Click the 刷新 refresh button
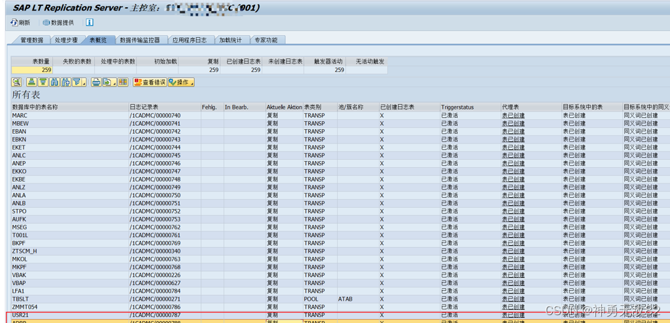The image size is (670, 323). 20,23
